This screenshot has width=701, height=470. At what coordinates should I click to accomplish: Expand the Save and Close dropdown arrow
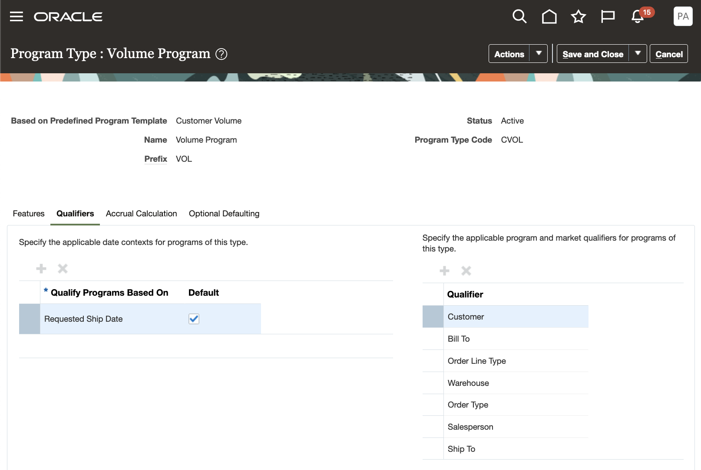(638, 53)
